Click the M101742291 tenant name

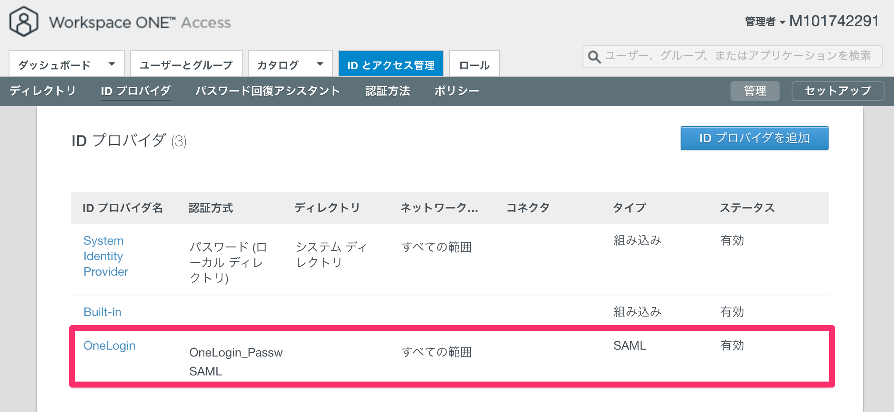pyautogui.click(x=834, y=21)
